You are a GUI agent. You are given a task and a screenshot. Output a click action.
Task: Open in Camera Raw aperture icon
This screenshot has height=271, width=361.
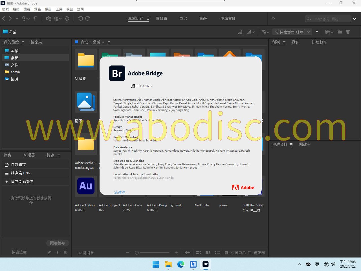point(67,18)
